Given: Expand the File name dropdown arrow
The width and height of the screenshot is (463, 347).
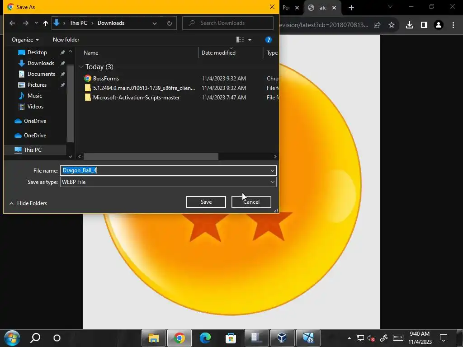Looking at the screenshot, I should click(x=272, y=170).
